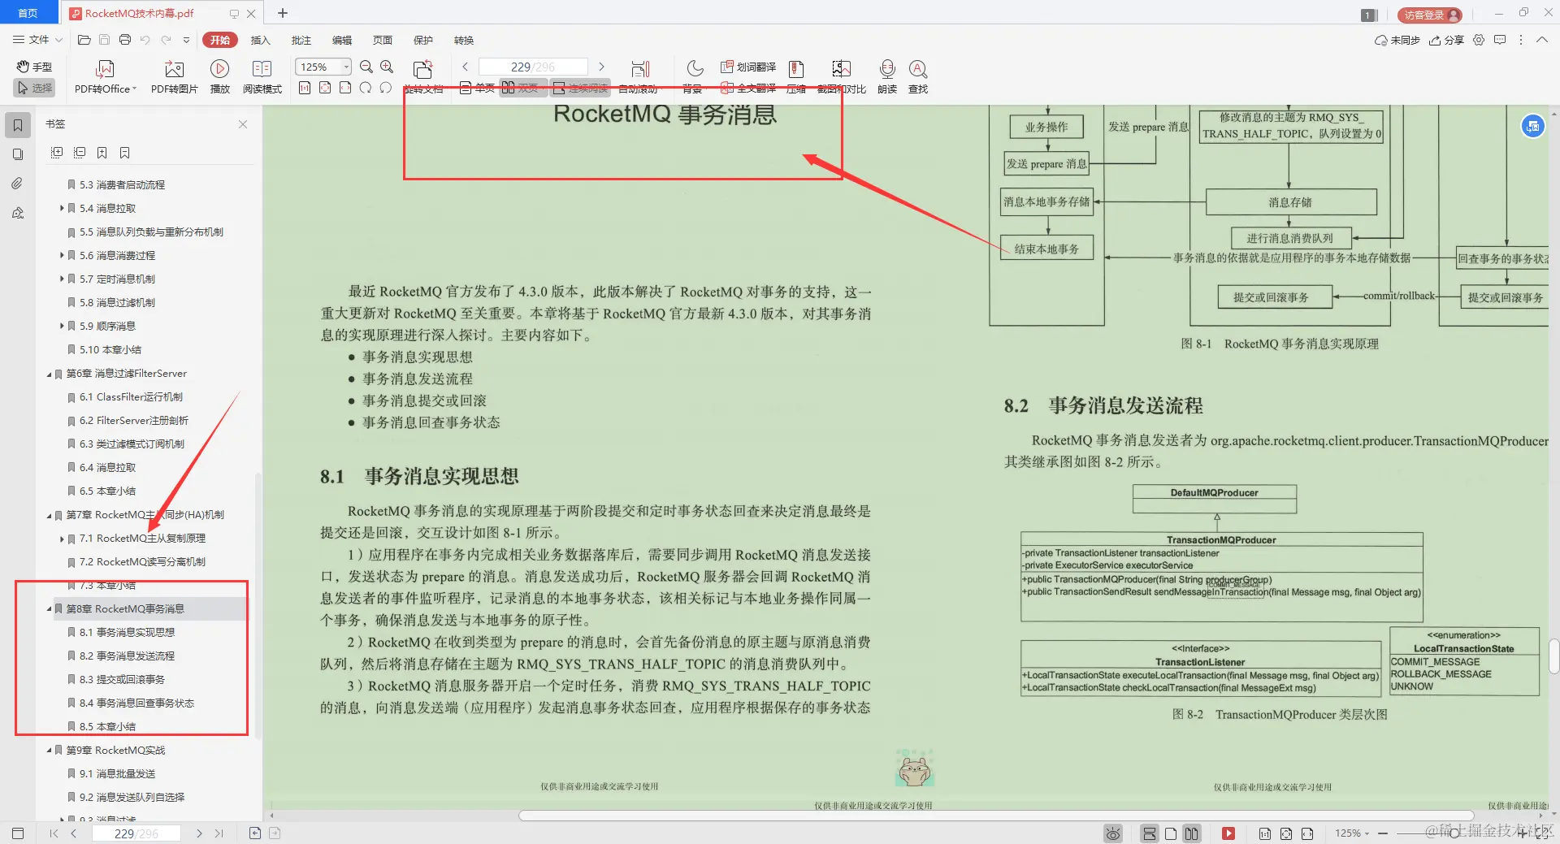This screenshot has height=844, width=1560.
Task: Start the 播放 slideshow playback
Action: pos(219,76)
